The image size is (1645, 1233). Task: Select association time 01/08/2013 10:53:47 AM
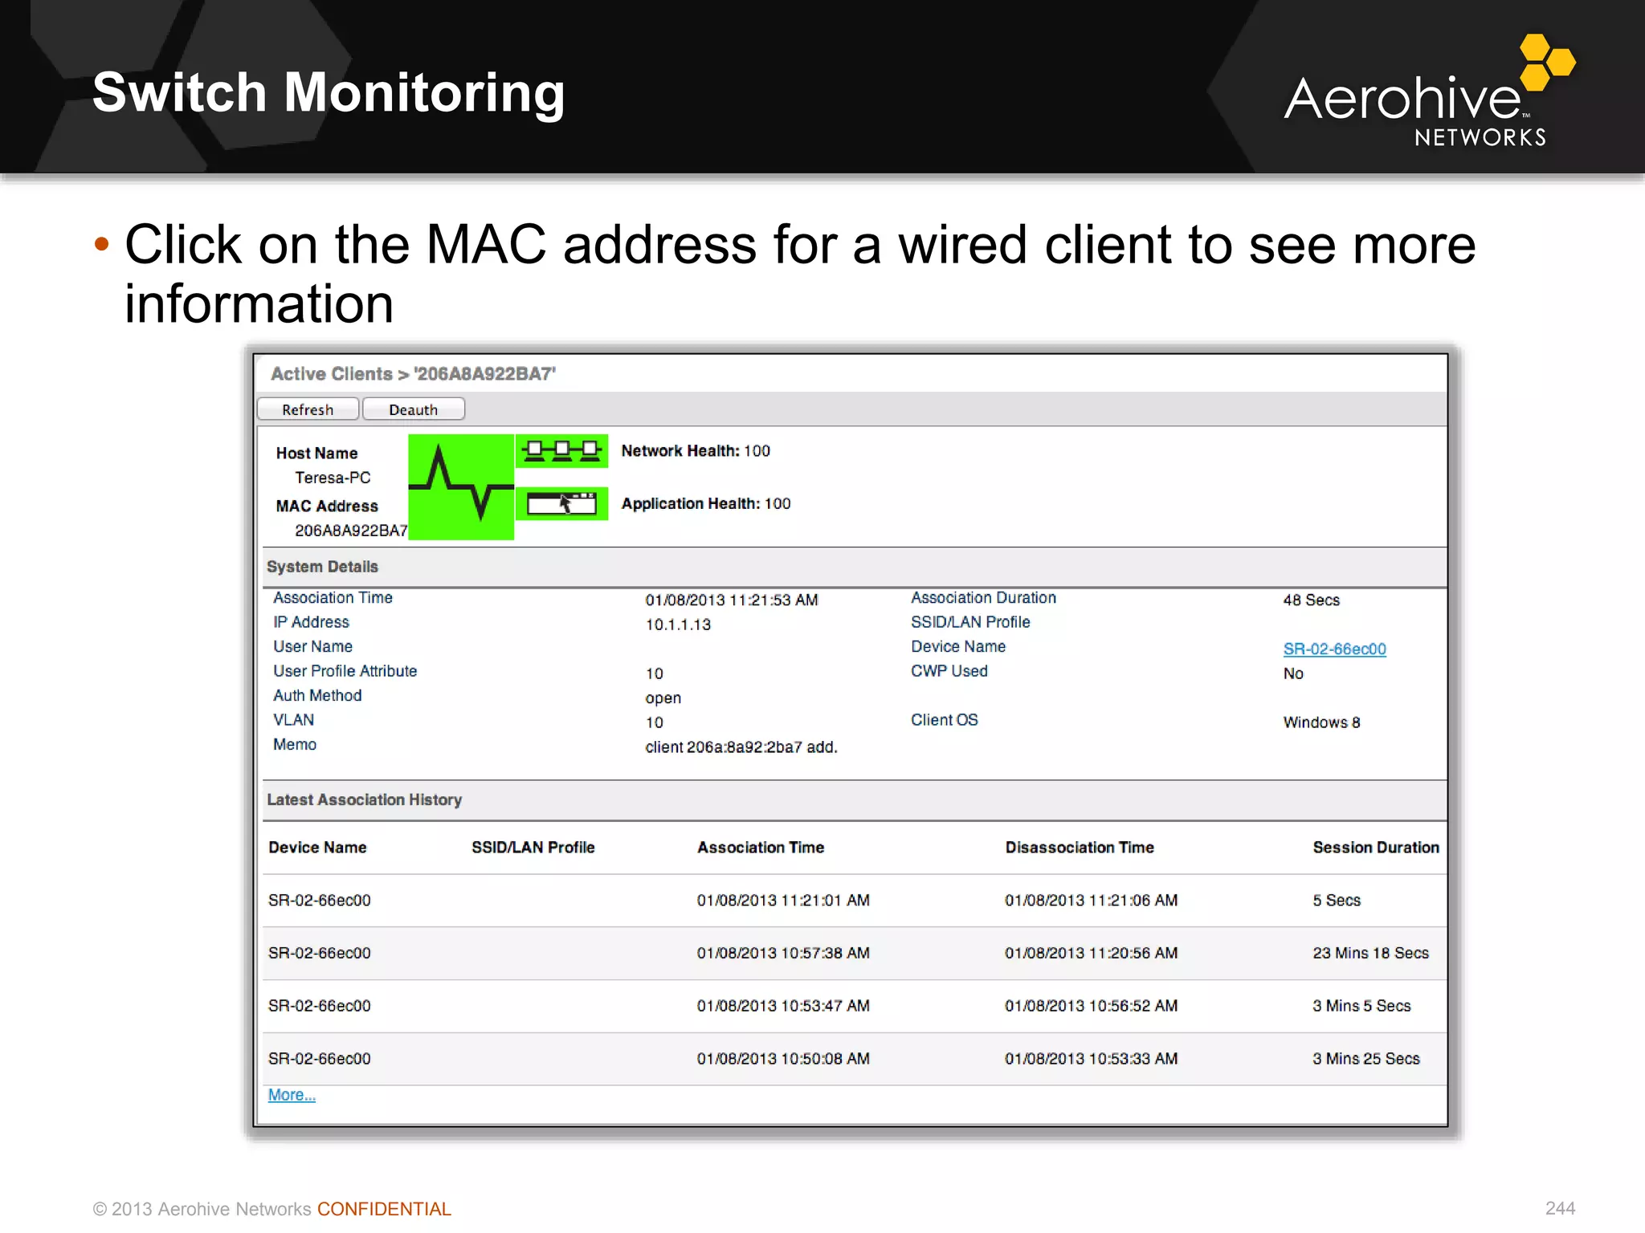(x=783, y=1006)
